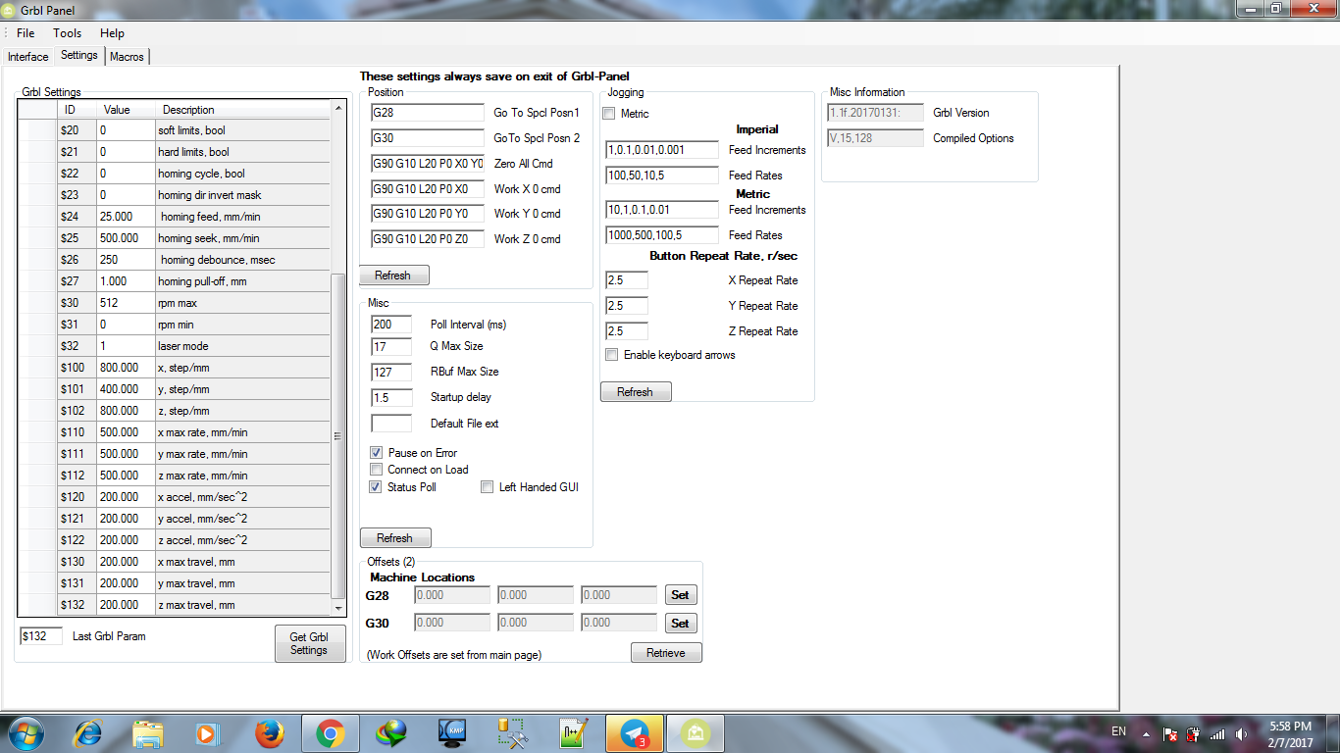Click the Work Z 0 cmd field

(x=428, y=239)
